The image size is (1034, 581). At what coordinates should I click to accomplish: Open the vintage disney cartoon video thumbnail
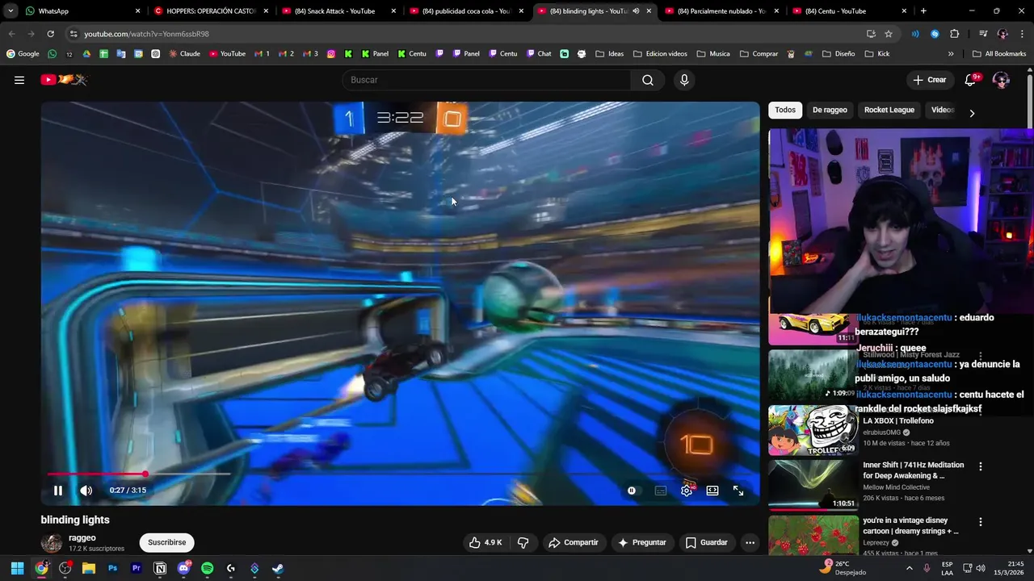pyautogui.click(x=813, y=535)
